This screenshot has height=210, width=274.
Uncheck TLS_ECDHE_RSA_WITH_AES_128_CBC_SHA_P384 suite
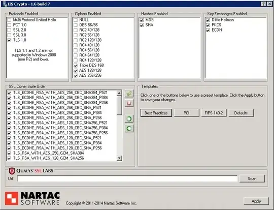(x=9, y=143)
